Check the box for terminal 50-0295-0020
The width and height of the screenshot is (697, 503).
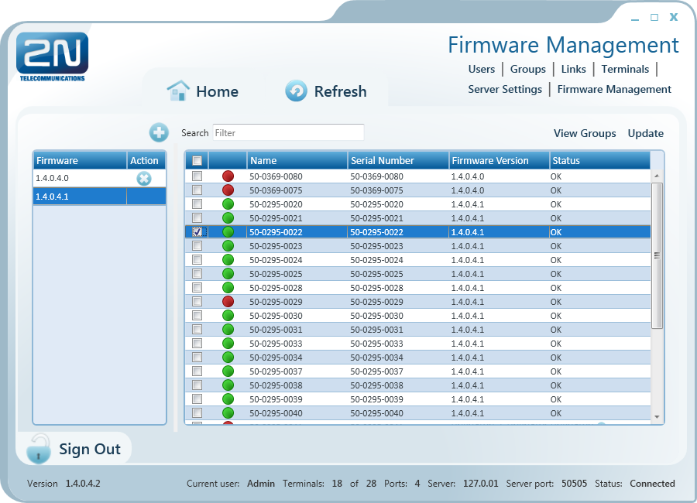pyautogui.click(x=197, y=204)
